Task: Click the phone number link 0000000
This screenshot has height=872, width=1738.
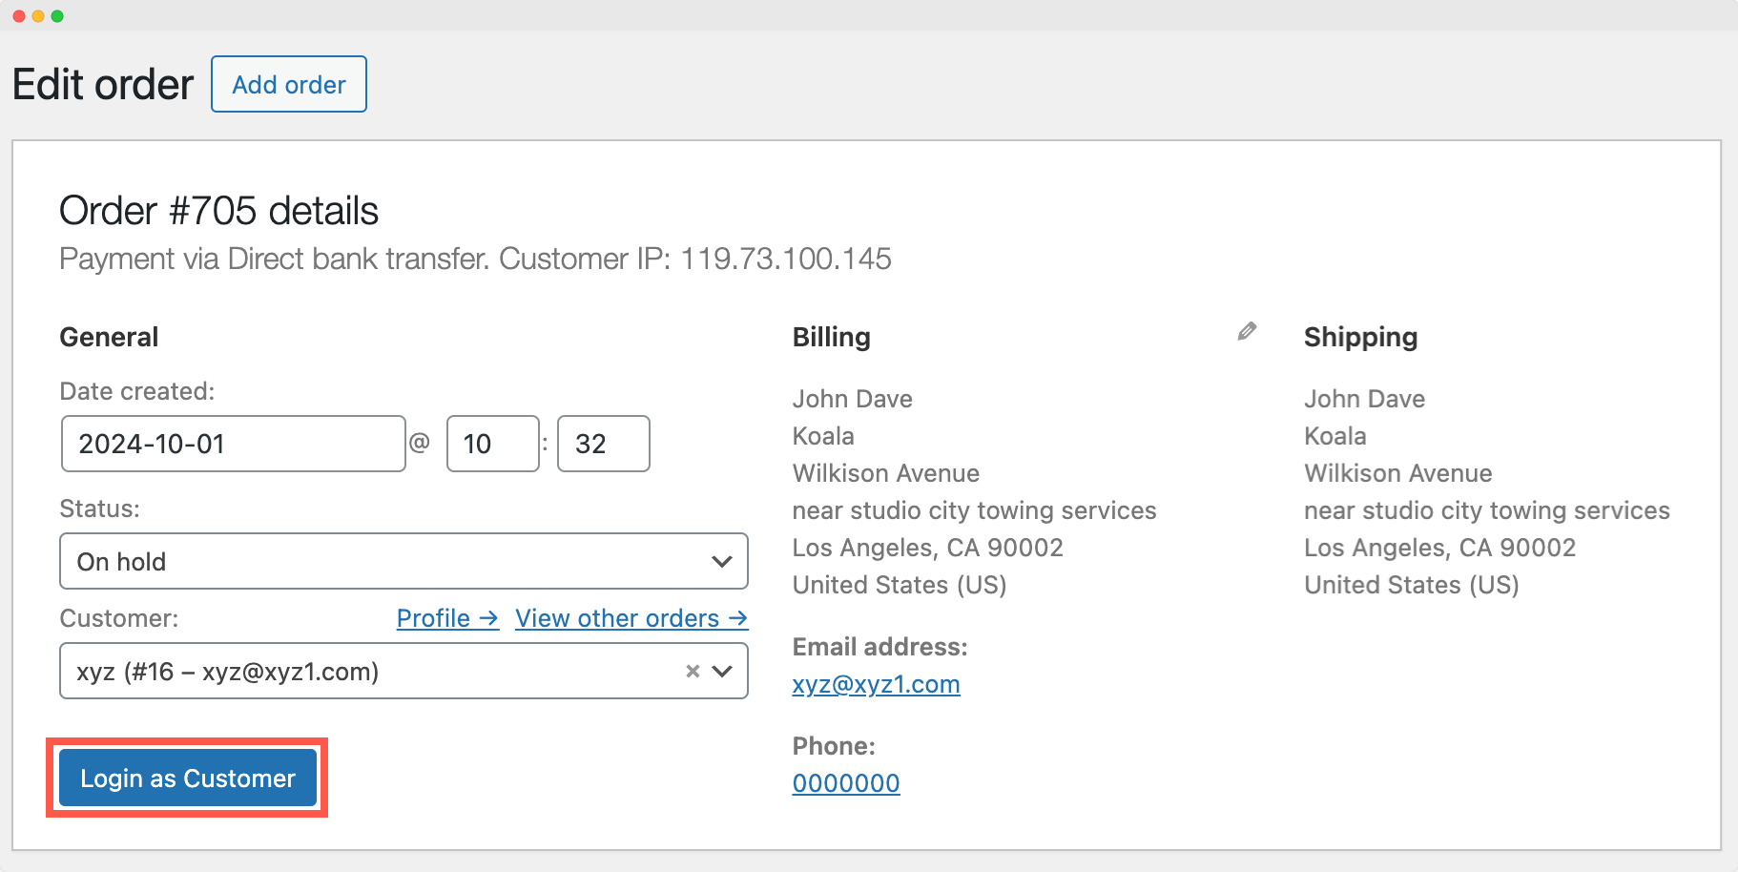Action: pyautogui.click(x=845, y=782)
